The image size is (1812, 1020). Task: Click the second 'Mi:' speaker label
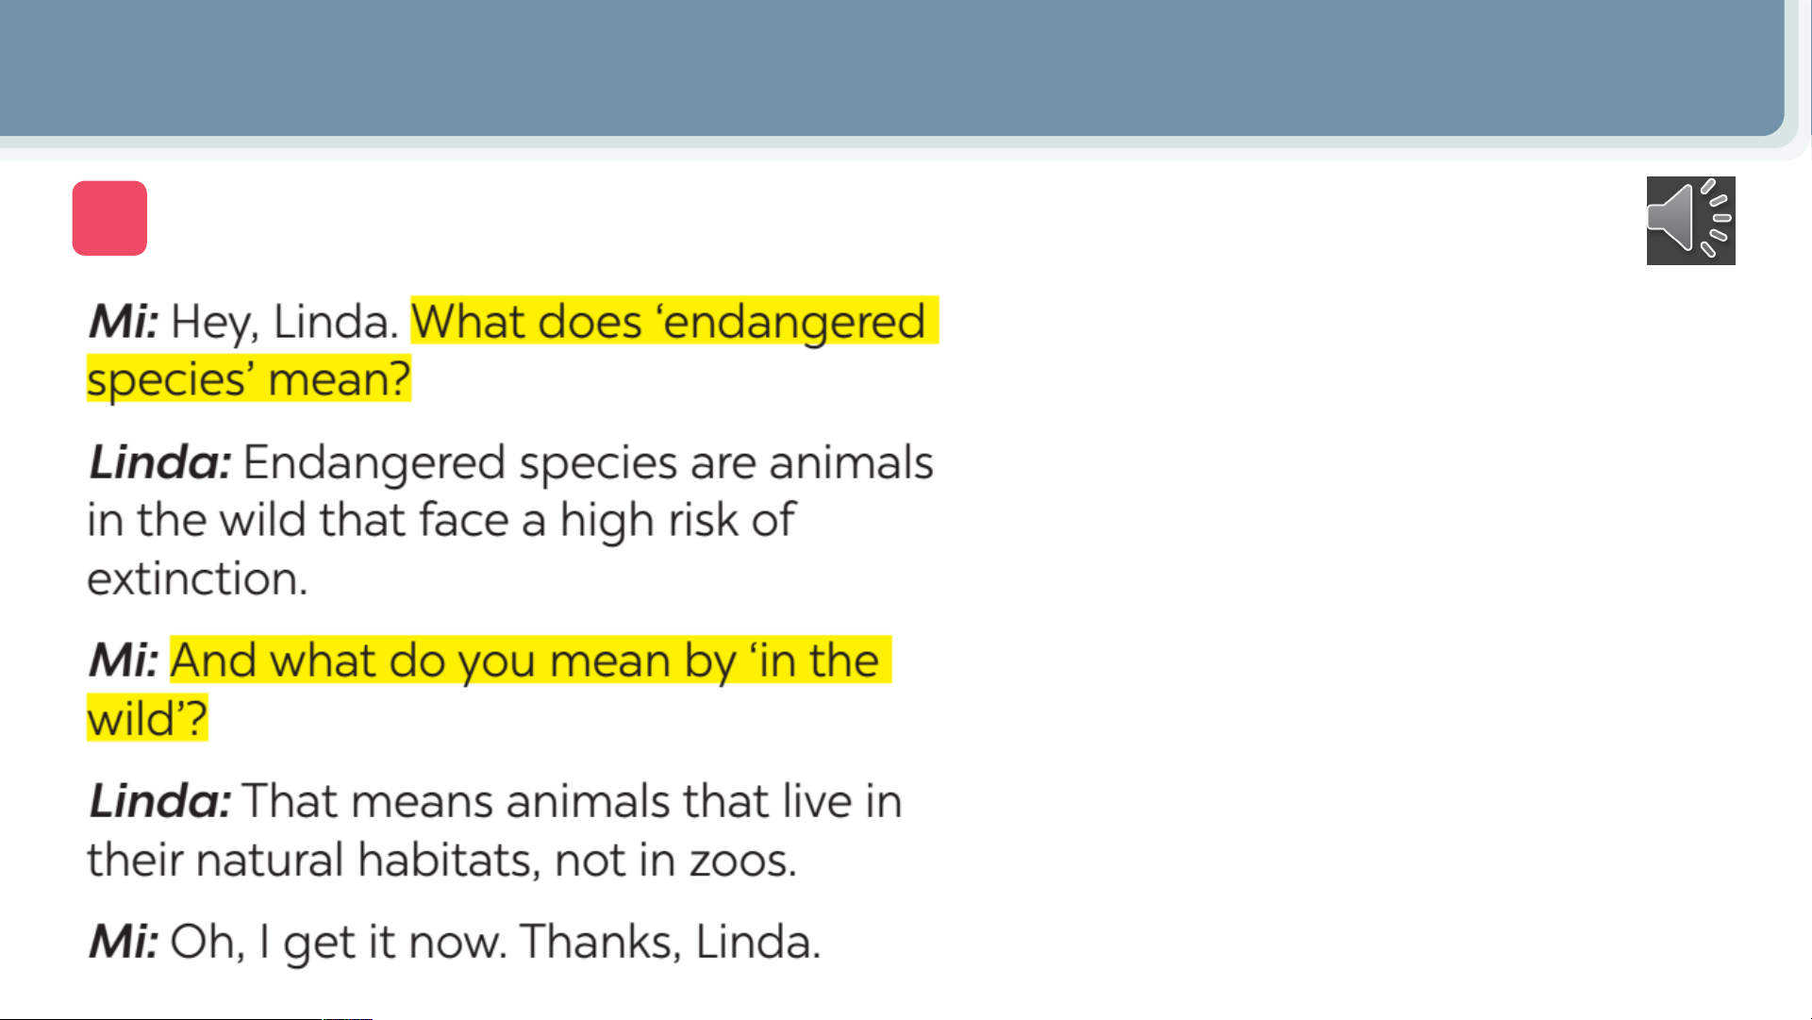click(x=124, y=660)
